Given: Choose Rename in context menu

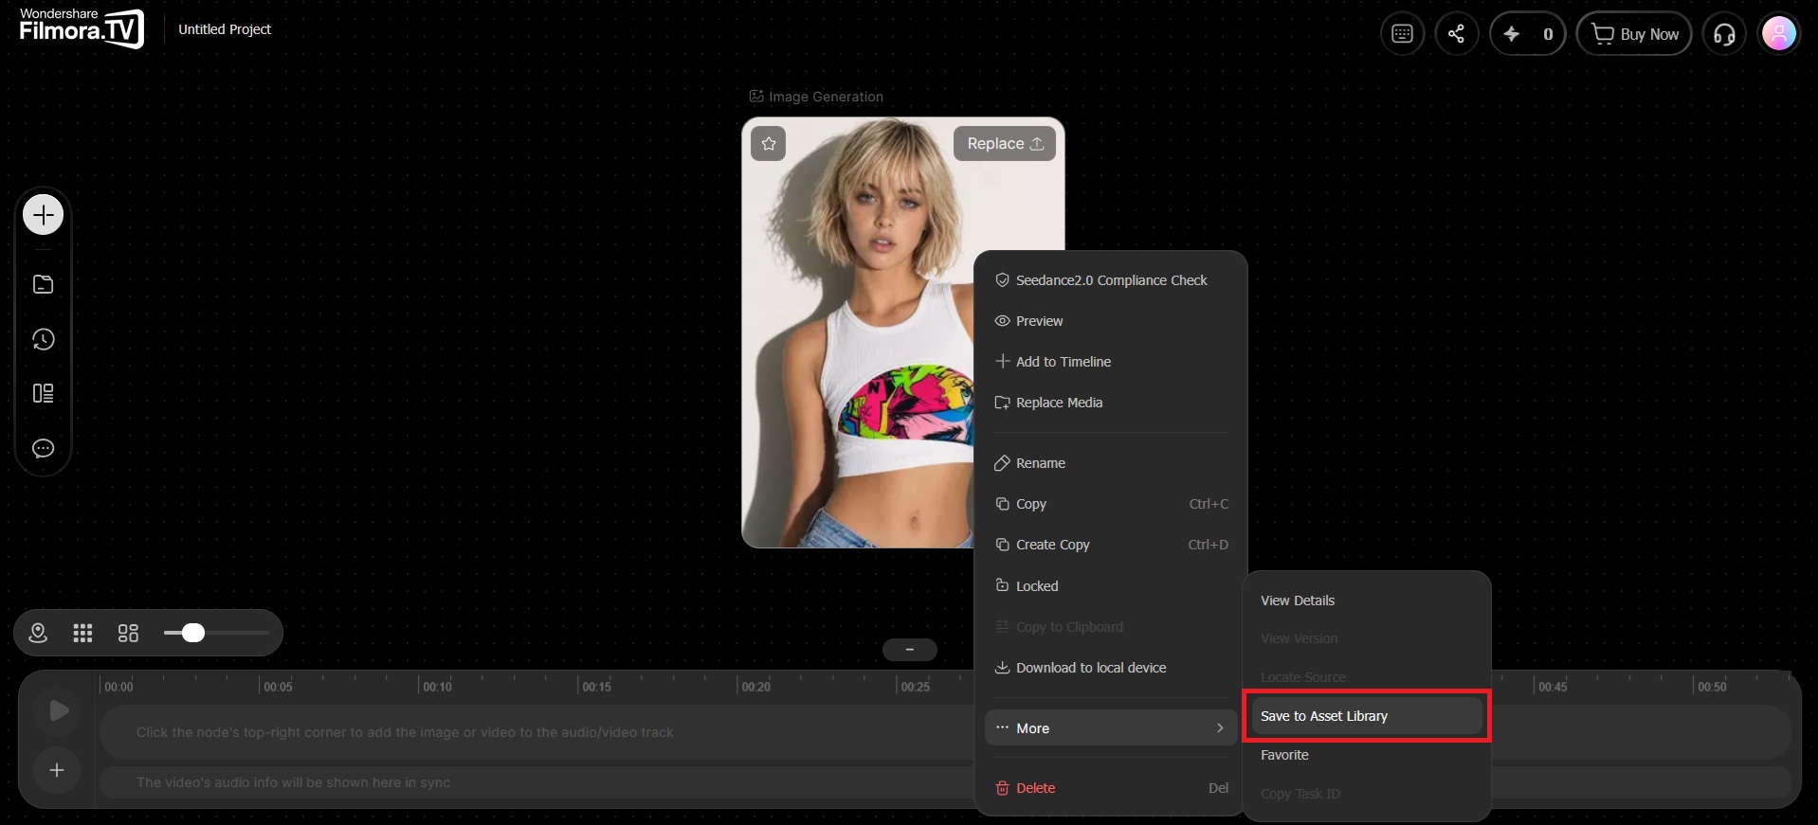Looking at the screenshot, I should [x=1111, y=463].
